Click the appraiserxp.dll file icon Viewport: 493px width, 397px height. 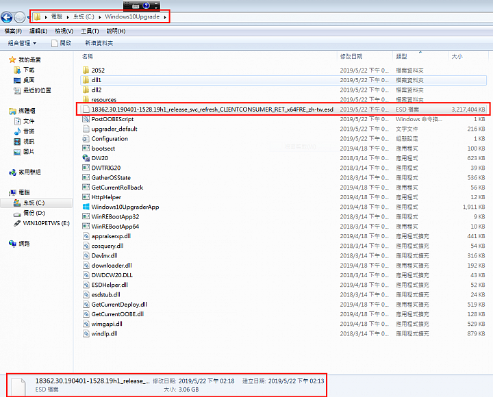point(86,235)
